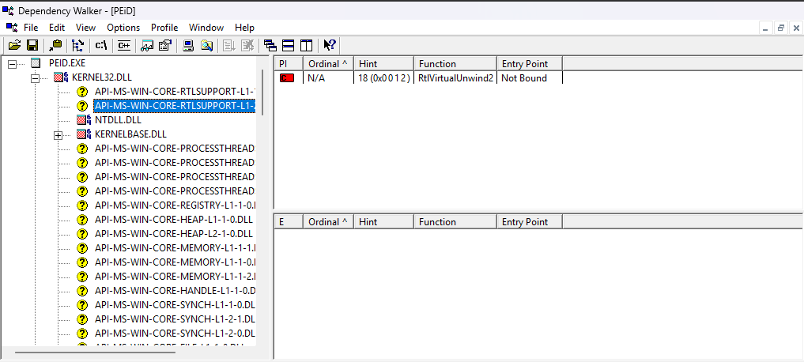The height and width of the screenshot is (362, 804).
Task: Click Configure Module Search Order magnifier icon
Action: click(x=206, y=46)
